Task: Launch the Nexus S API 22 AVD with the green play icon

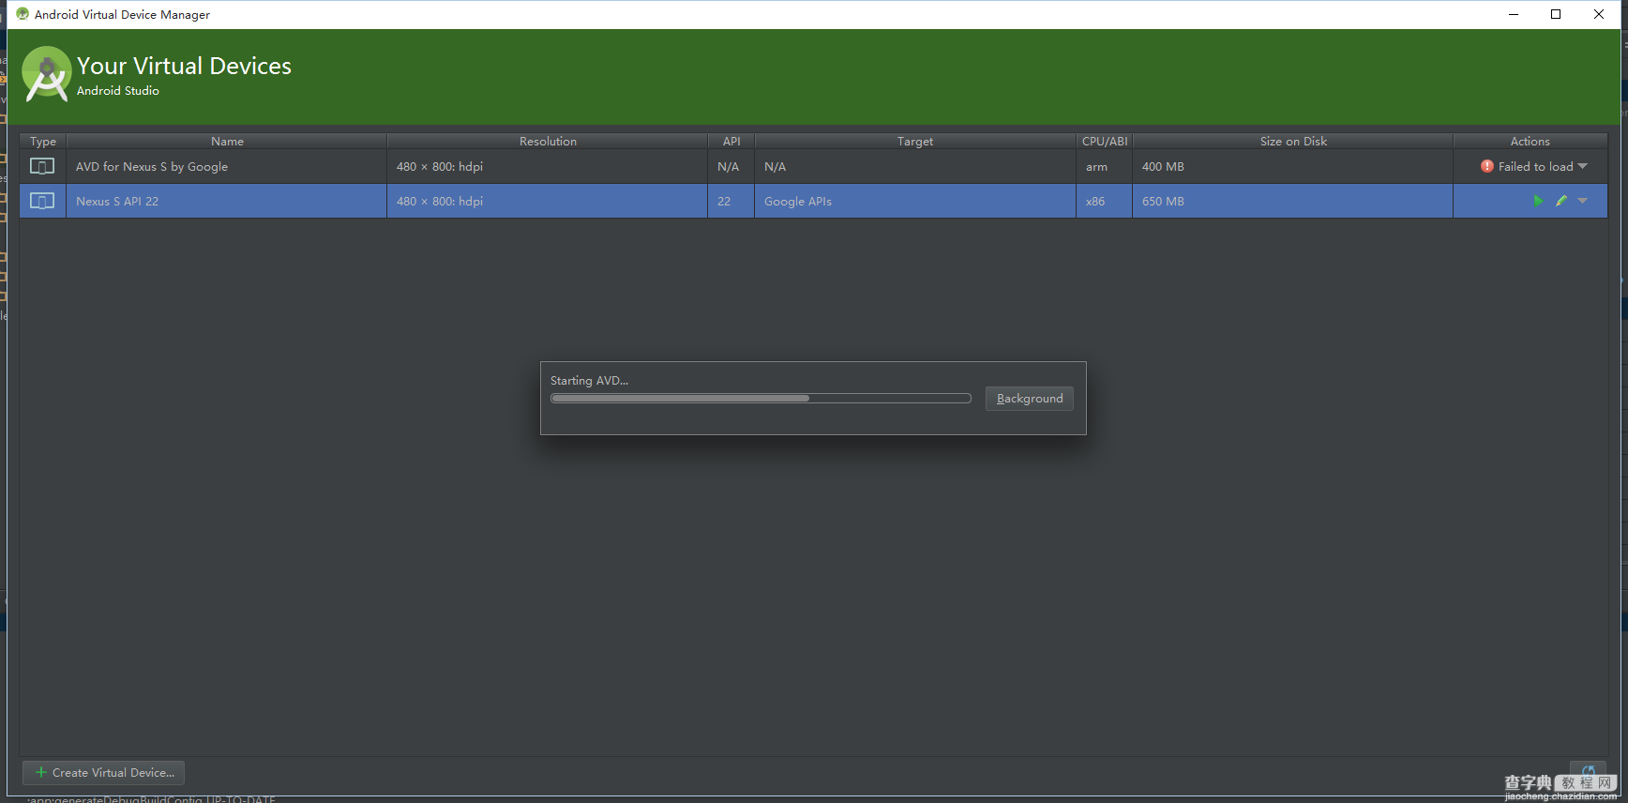Action: [x=1538, y=201]
